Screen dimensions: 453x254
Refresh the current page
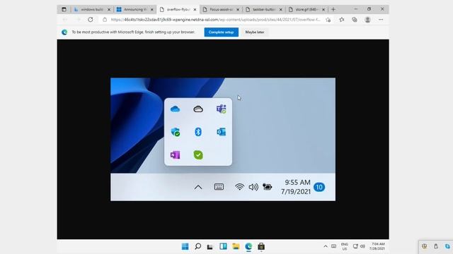coord(91,20)
